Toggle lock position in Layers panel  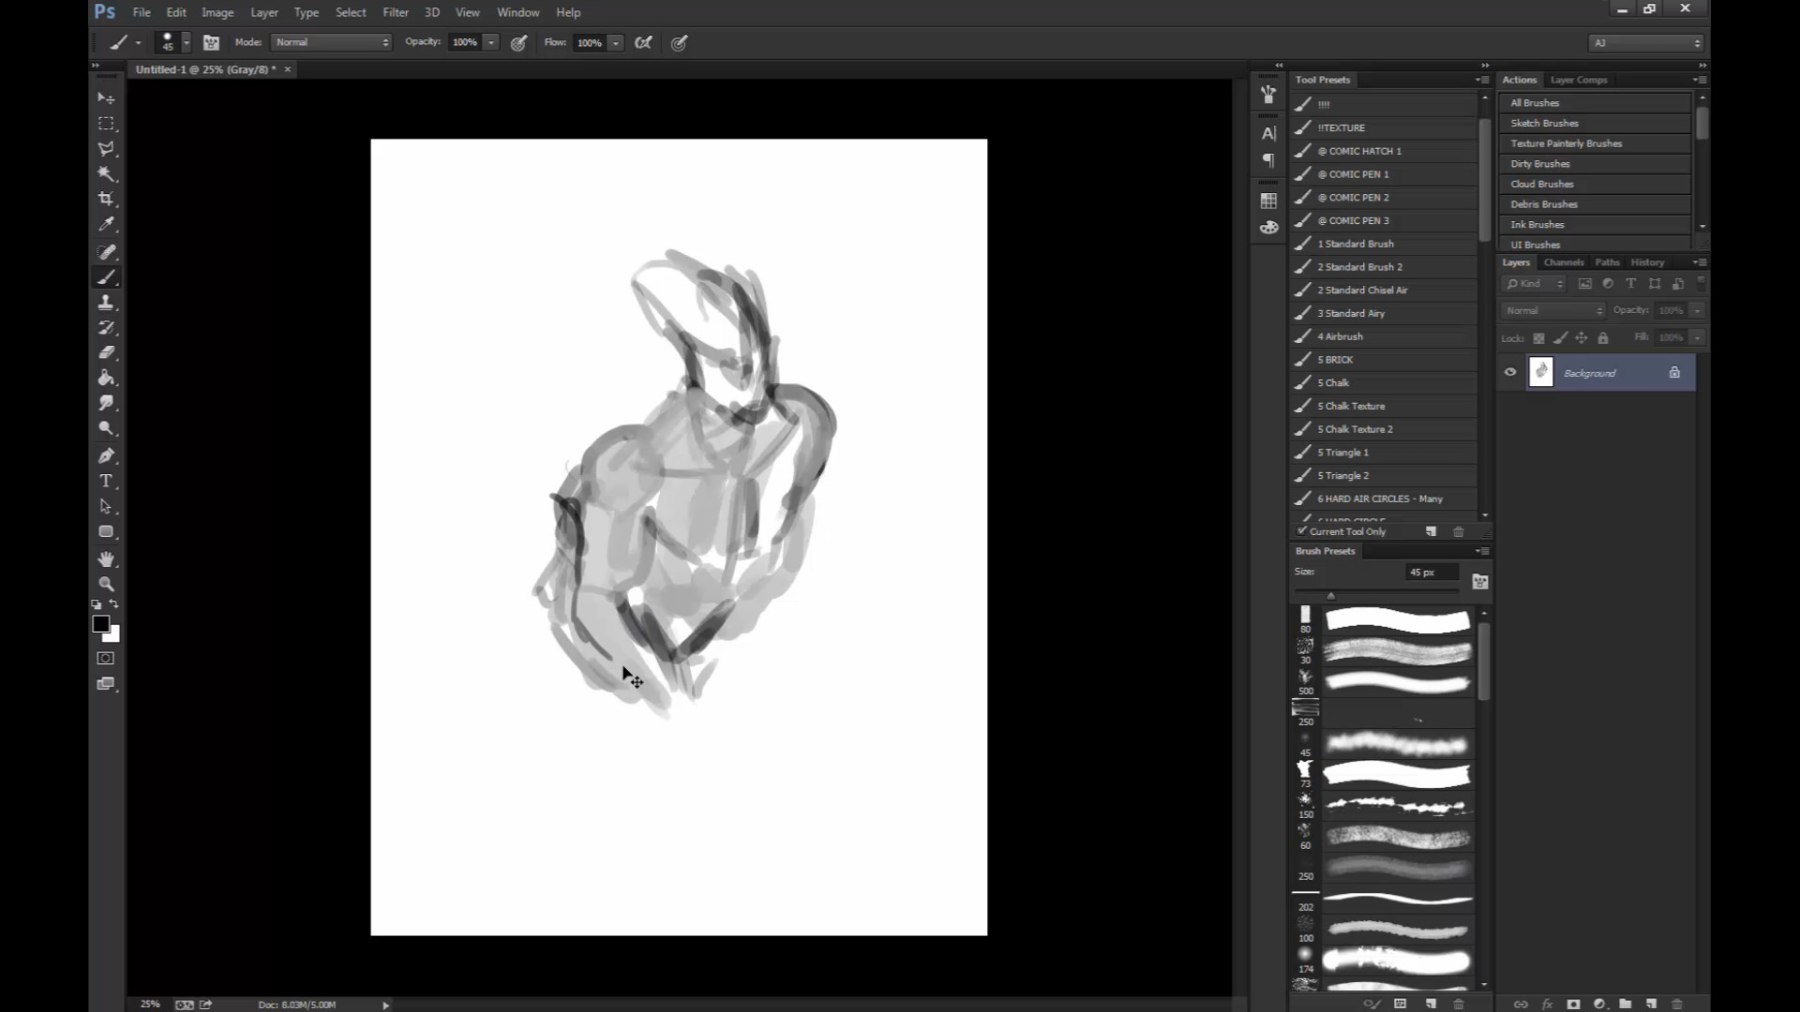[1582, 338]
